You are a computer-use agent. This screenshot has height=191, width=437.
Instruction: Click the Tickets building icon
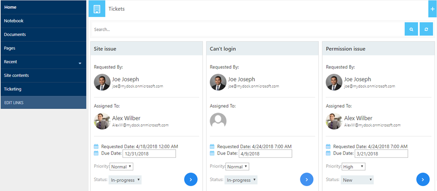click(97, 9)
